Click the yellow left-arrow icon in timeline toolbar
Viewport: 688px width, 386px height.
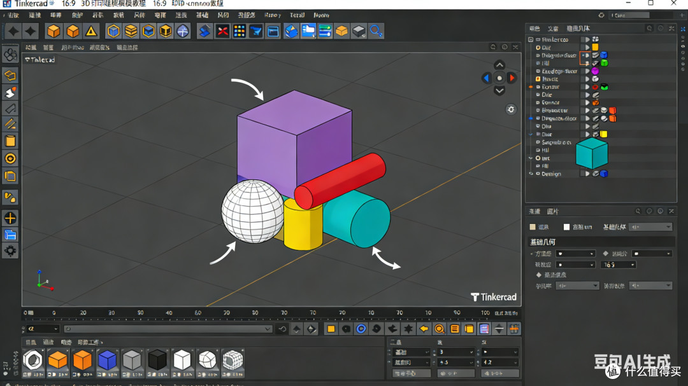coord(424,329)
